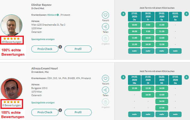Show more slots under 27.02. Do for Raynov
Image resolution: width=190 pixels, height=120 pixels.
134,51
